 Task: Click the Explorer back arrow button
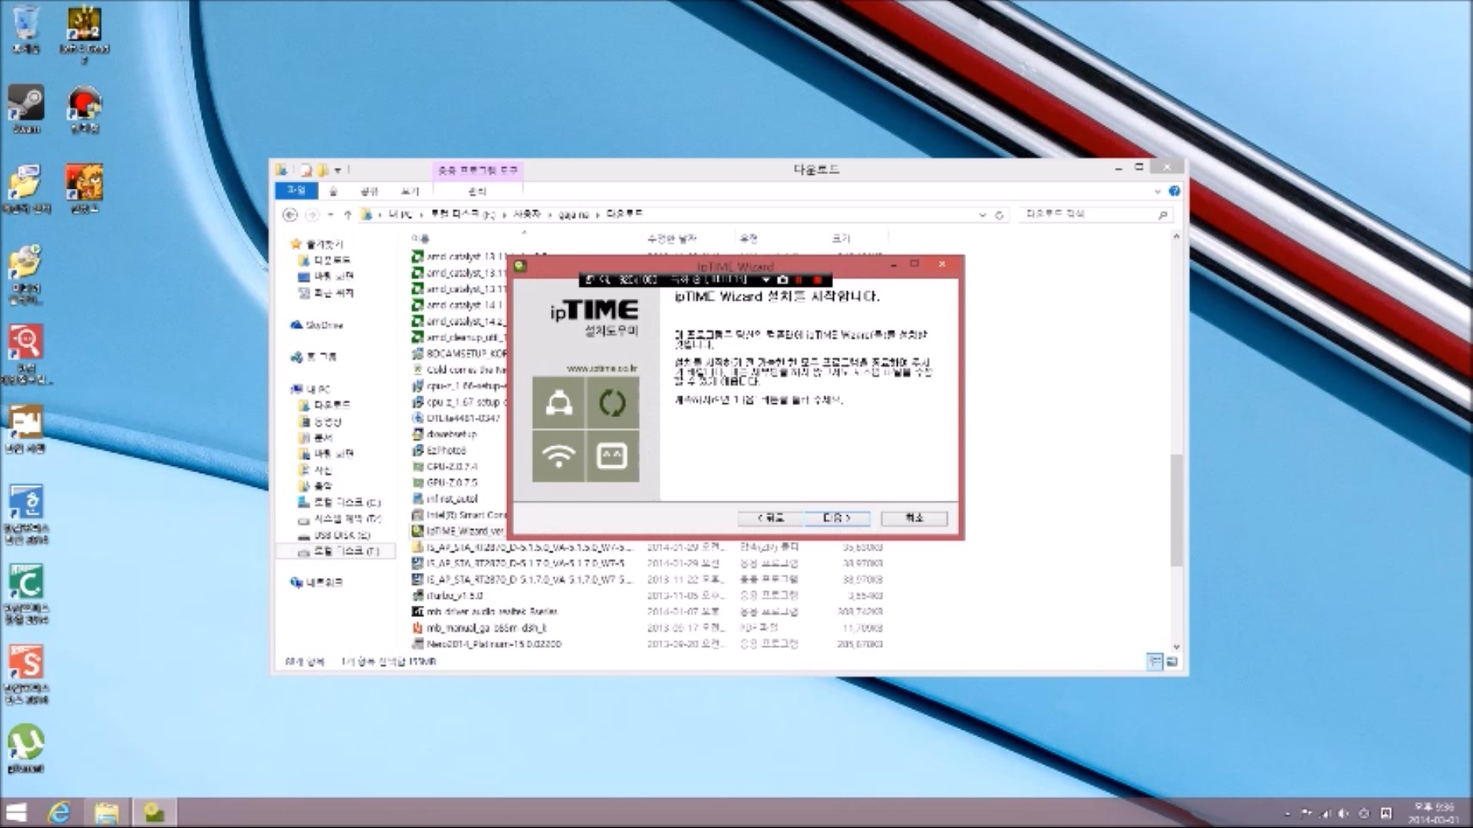click(x=290, y=215)
